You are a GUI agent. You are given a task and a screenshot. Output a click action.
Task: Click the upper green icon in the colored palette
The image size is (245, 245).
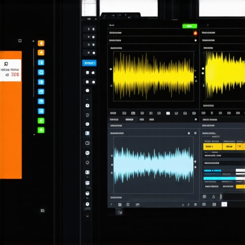41,121
